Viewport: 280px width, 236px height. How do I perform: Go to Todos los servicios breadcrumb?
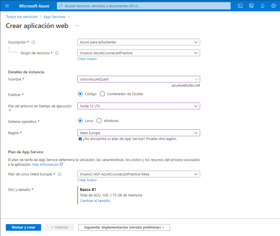[22, 17]
